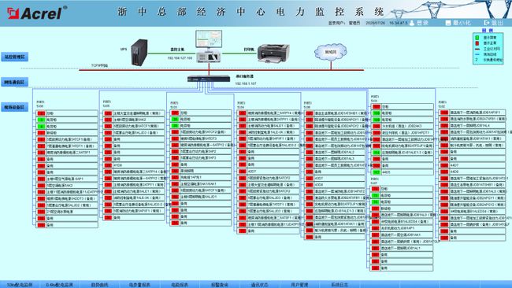Select the 监控主机 computer icon
The image size is (512, 288).
click(209, 46)
